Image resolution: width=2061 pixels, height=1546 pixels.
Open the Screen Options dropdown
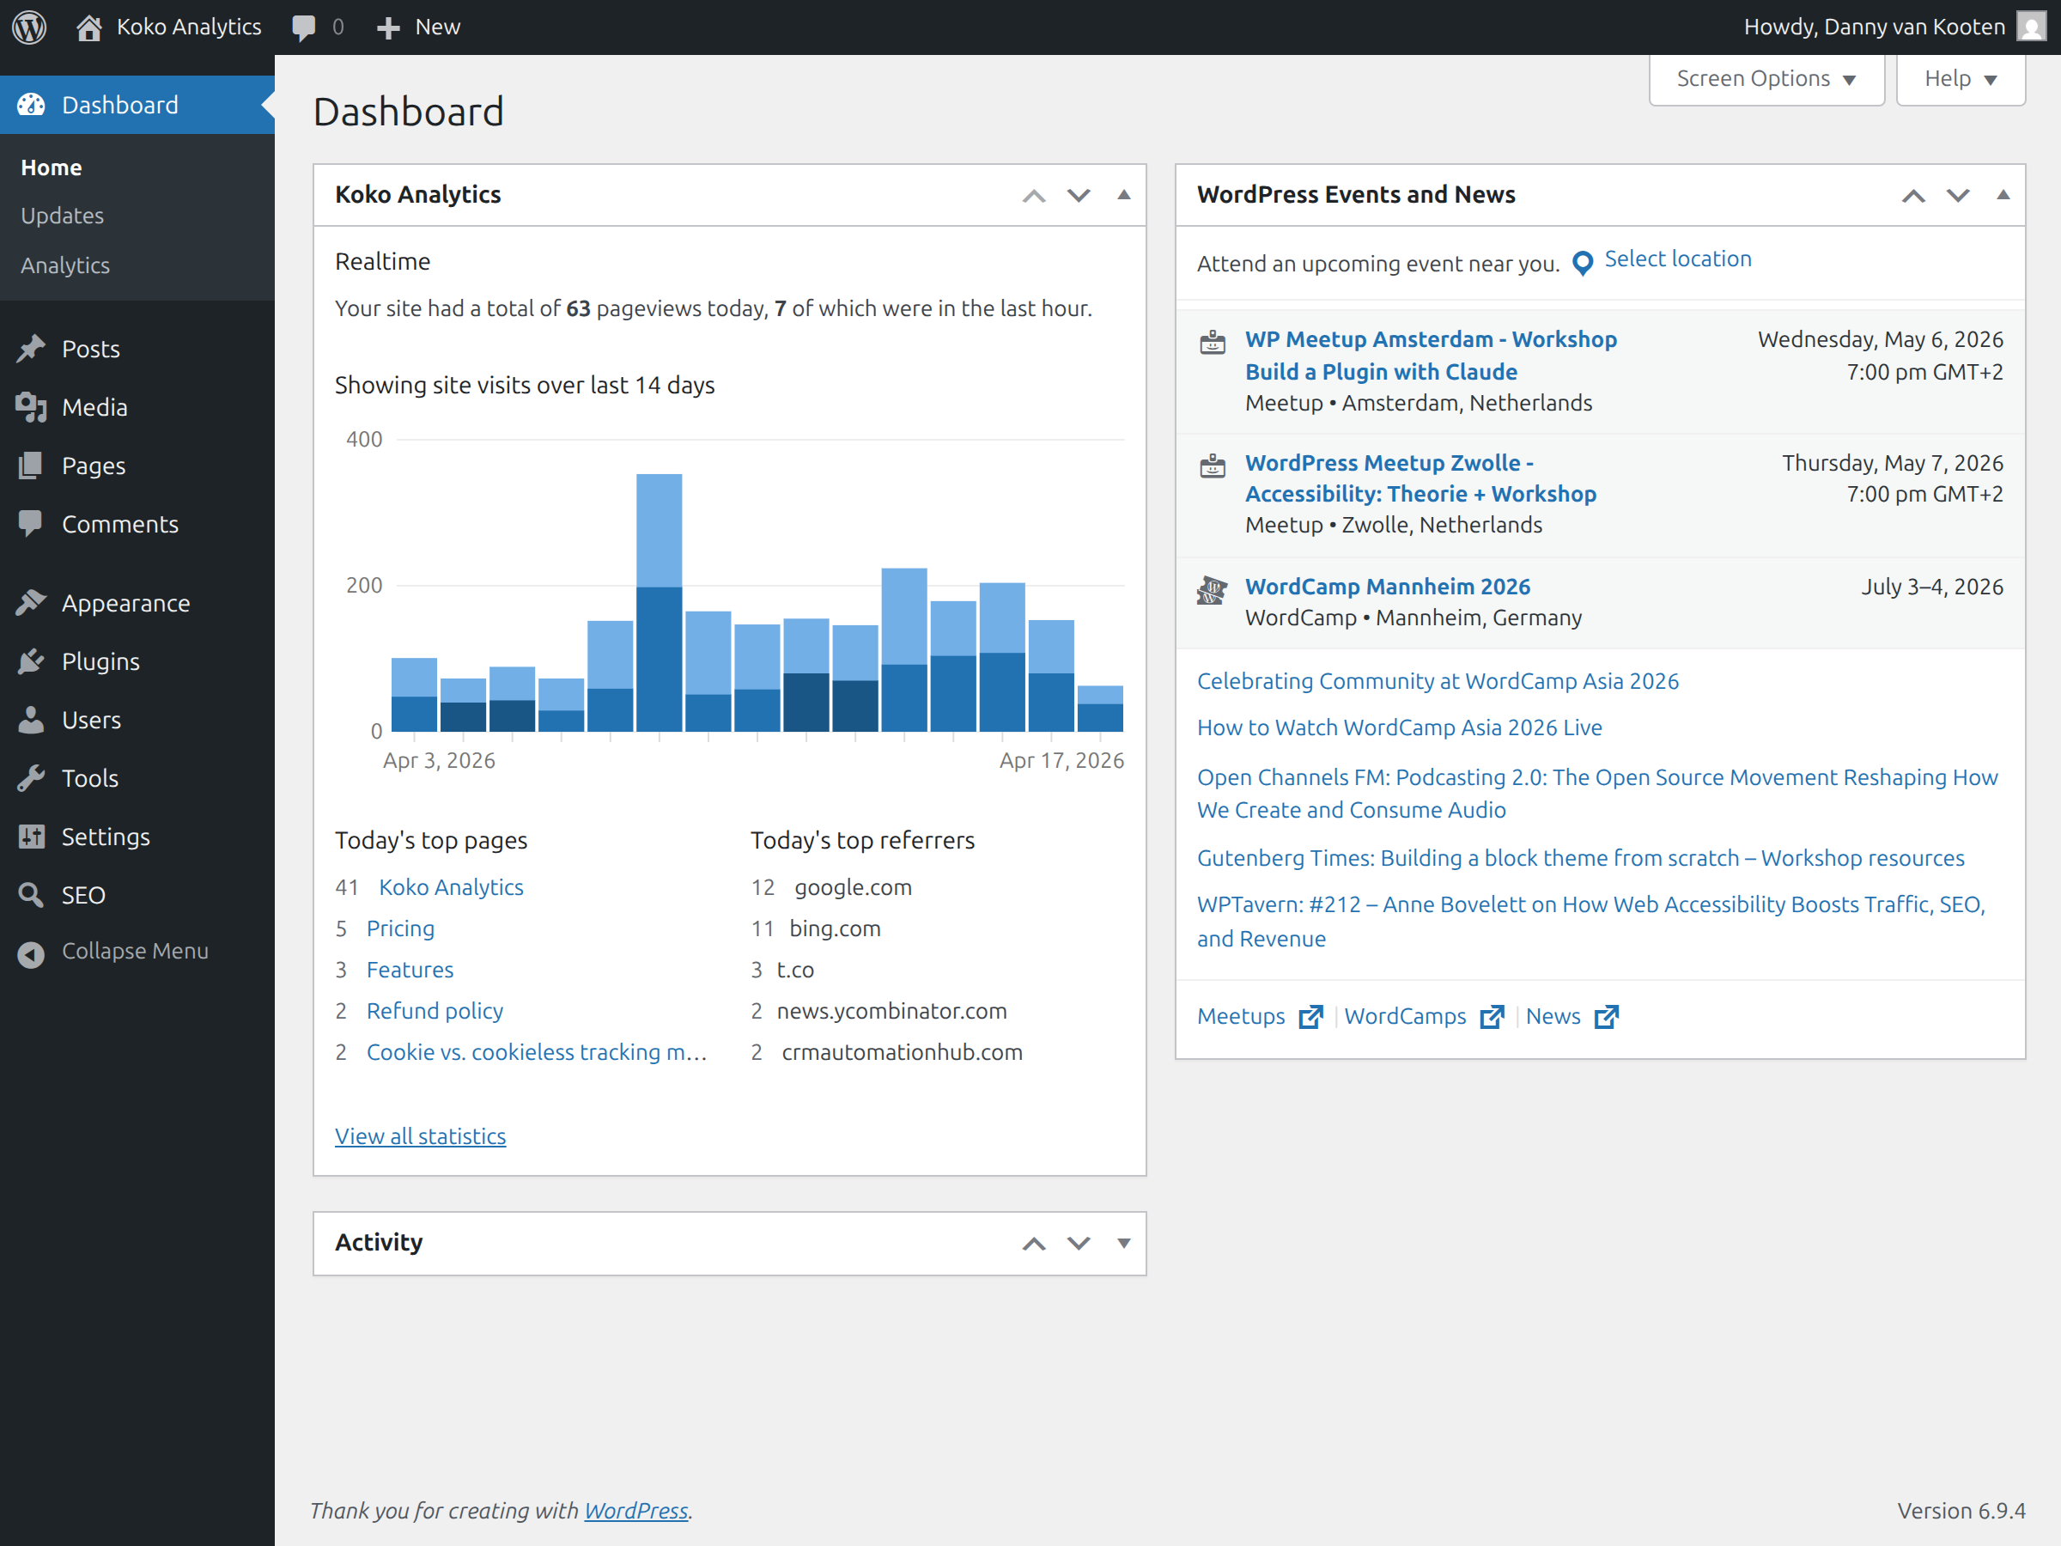click(x=1766, y=79)
